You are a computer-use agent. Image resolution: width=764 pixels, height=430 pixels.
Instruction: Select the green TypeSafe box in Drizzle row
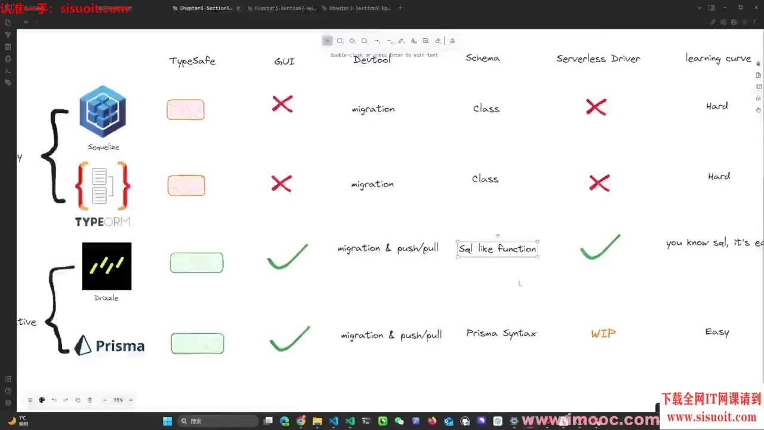(x=196, y=263)
